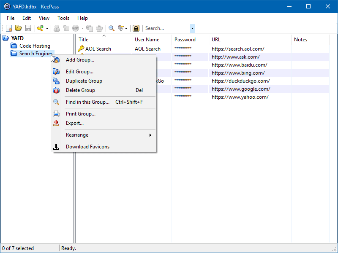Open the Edit menu

click(27, 18)
